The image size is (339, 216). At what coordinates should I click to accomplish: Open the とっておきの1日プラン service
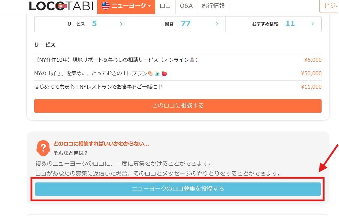click(101, 74)
